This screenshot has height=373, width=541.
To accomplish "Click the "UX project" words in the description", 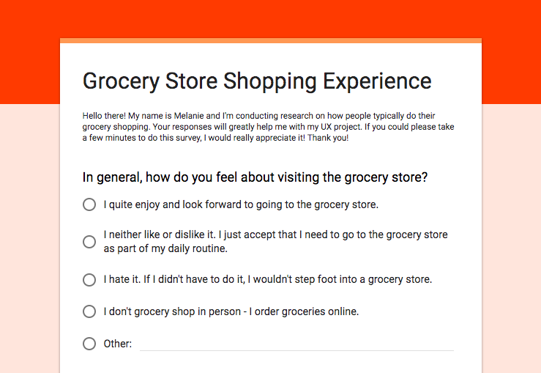I will tap(341, 127).
